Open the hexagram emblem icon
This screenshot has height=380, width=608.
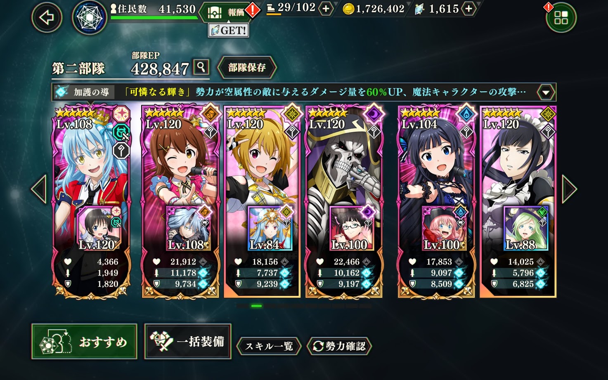coord(90,18)
